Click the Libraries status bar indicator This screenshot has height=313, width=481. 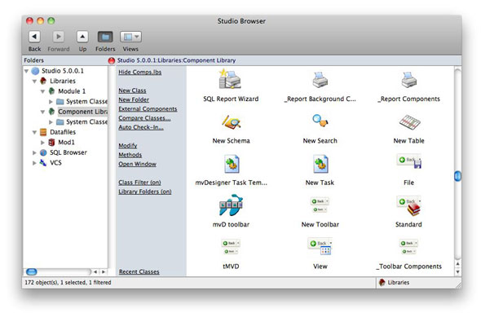tap(395, 282)
